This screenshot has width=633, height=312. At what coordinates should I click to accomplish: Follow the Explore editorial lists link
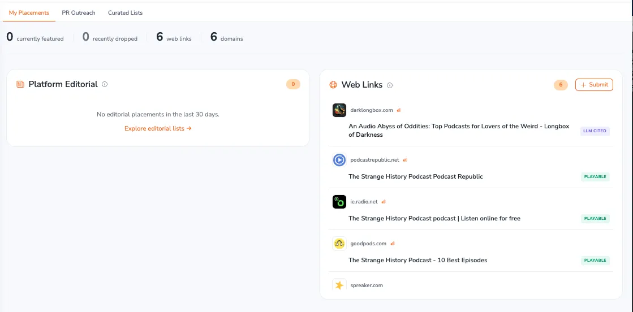pyautogui.click(x=158, y=128)
